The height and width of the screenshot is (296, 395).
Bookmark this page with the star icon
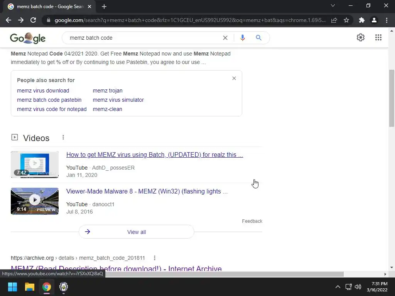346,20
